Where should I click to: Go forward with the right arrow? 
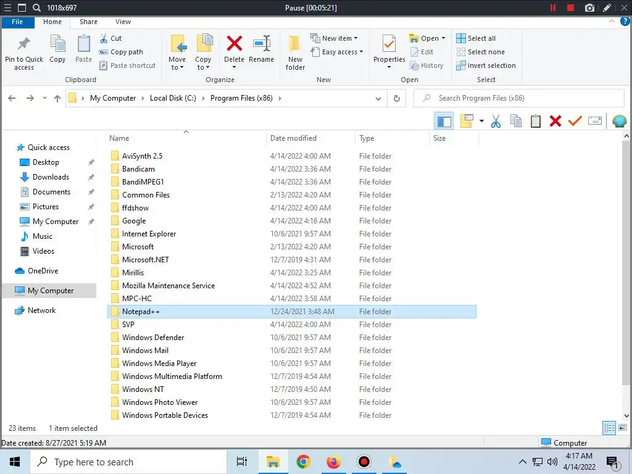click(x=30, y=98)
